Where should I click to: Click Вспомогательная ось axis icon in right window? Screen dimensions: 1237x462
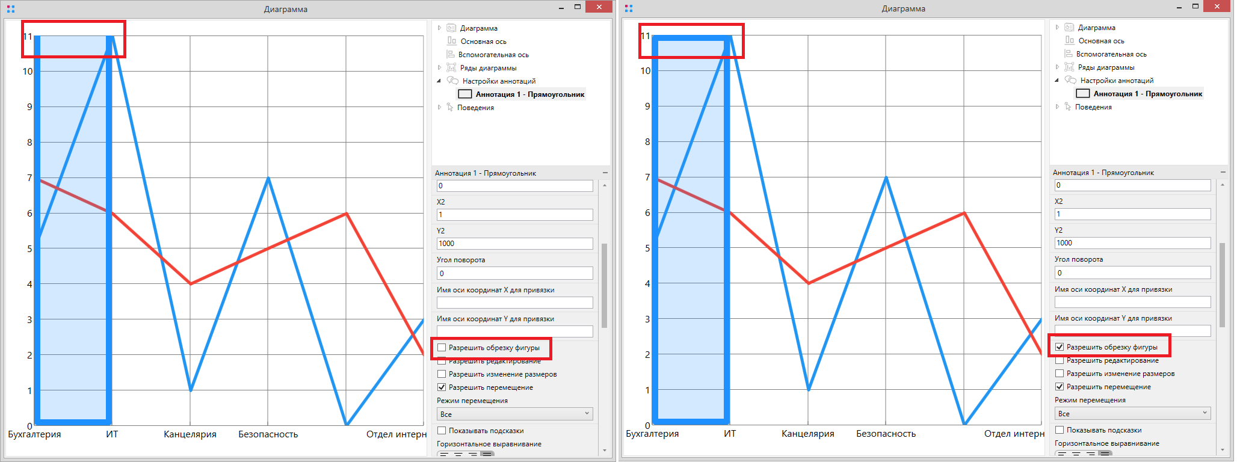1069,54
